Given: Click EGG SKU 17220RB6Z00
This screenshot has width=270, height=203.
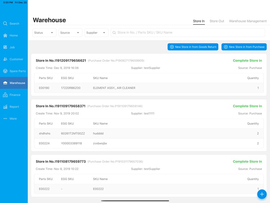Looking at the screenshot, I should pyautogui.click(x=71, y=88).
